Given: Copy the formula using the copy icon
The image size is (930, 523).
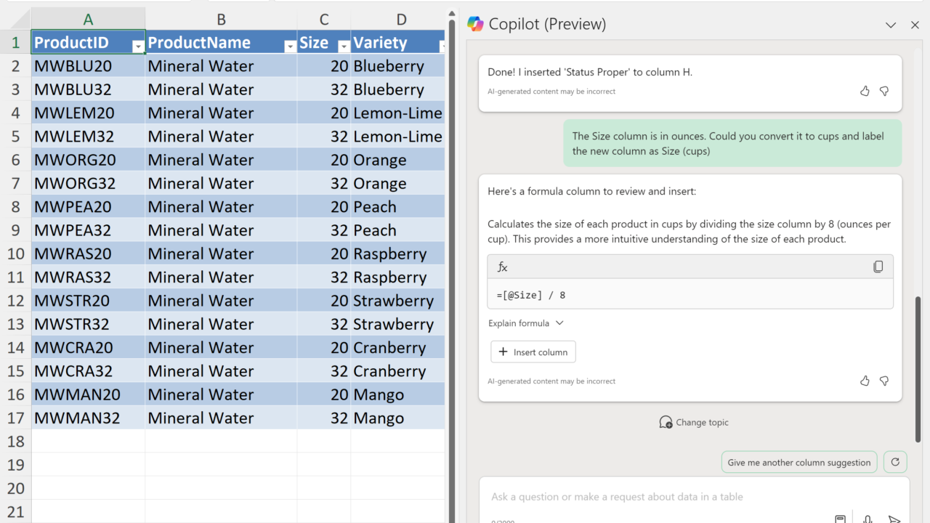Looking at the screenshot, I should click(x=878, y=267).
